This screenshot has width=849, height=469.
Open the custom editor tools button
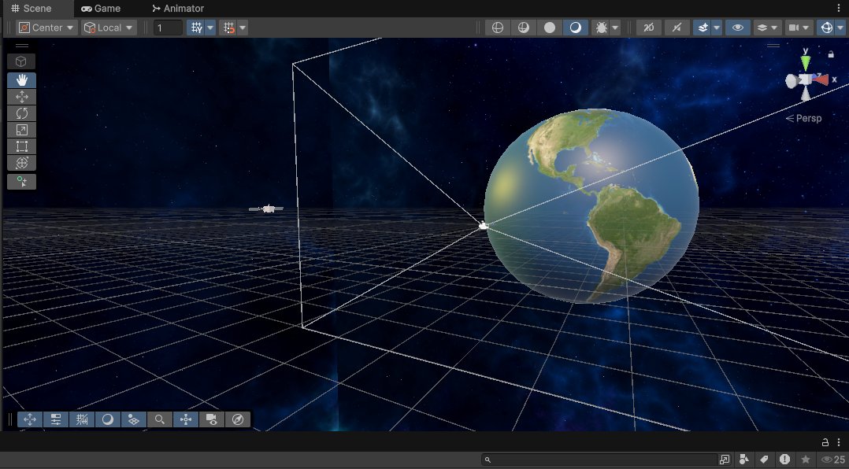pyautogui.click(x=22, y=182)
